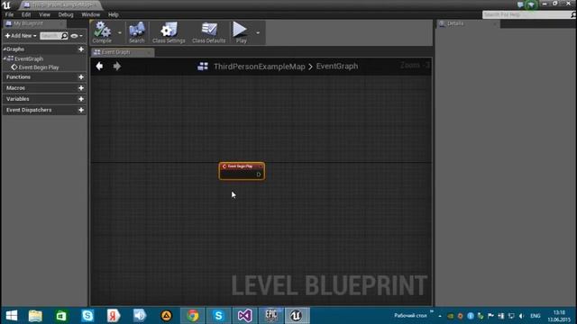Collapse the Graphs section

(x=5, y=49)
